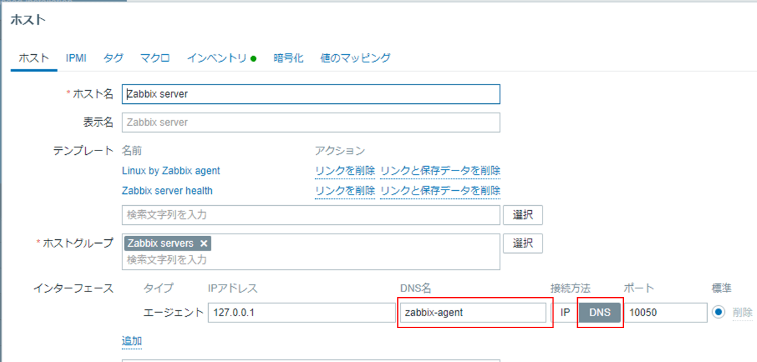Select the 暗号化 tab

(288, 58)
